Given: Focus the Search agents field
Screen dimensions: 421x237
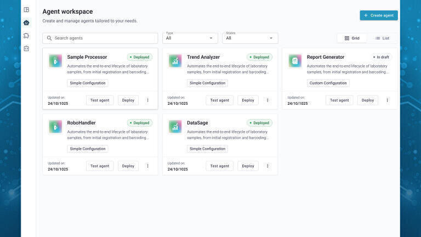Looking at the screenshot, I should tap(100, 38).
